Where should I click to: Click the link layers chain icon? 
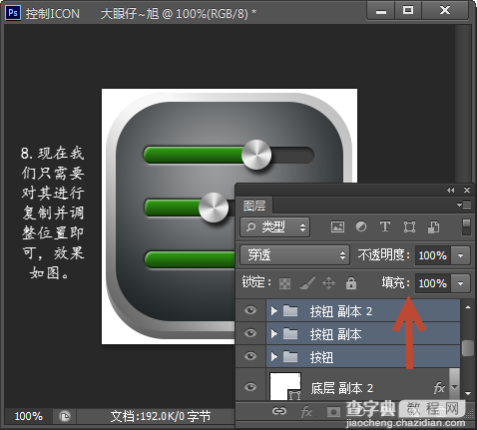[279, 412]
